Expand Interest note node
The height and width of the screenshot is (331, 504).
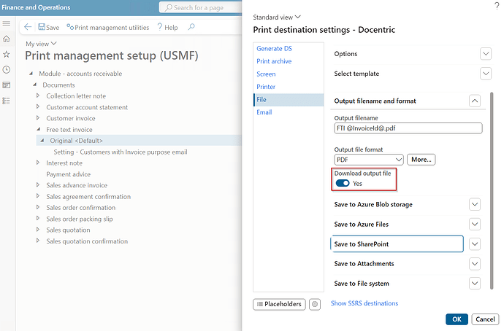click(x=38, y=163)
